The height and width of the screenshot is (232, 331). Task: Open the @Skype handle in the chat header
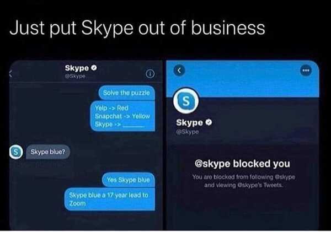tap(75, 76)
